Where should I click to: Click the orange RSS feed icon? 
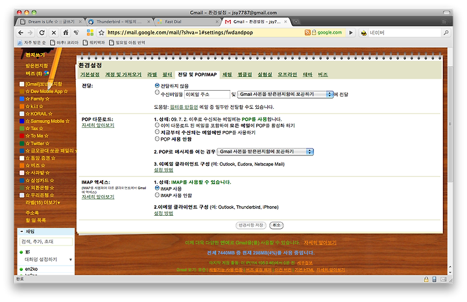click(307, 32)
